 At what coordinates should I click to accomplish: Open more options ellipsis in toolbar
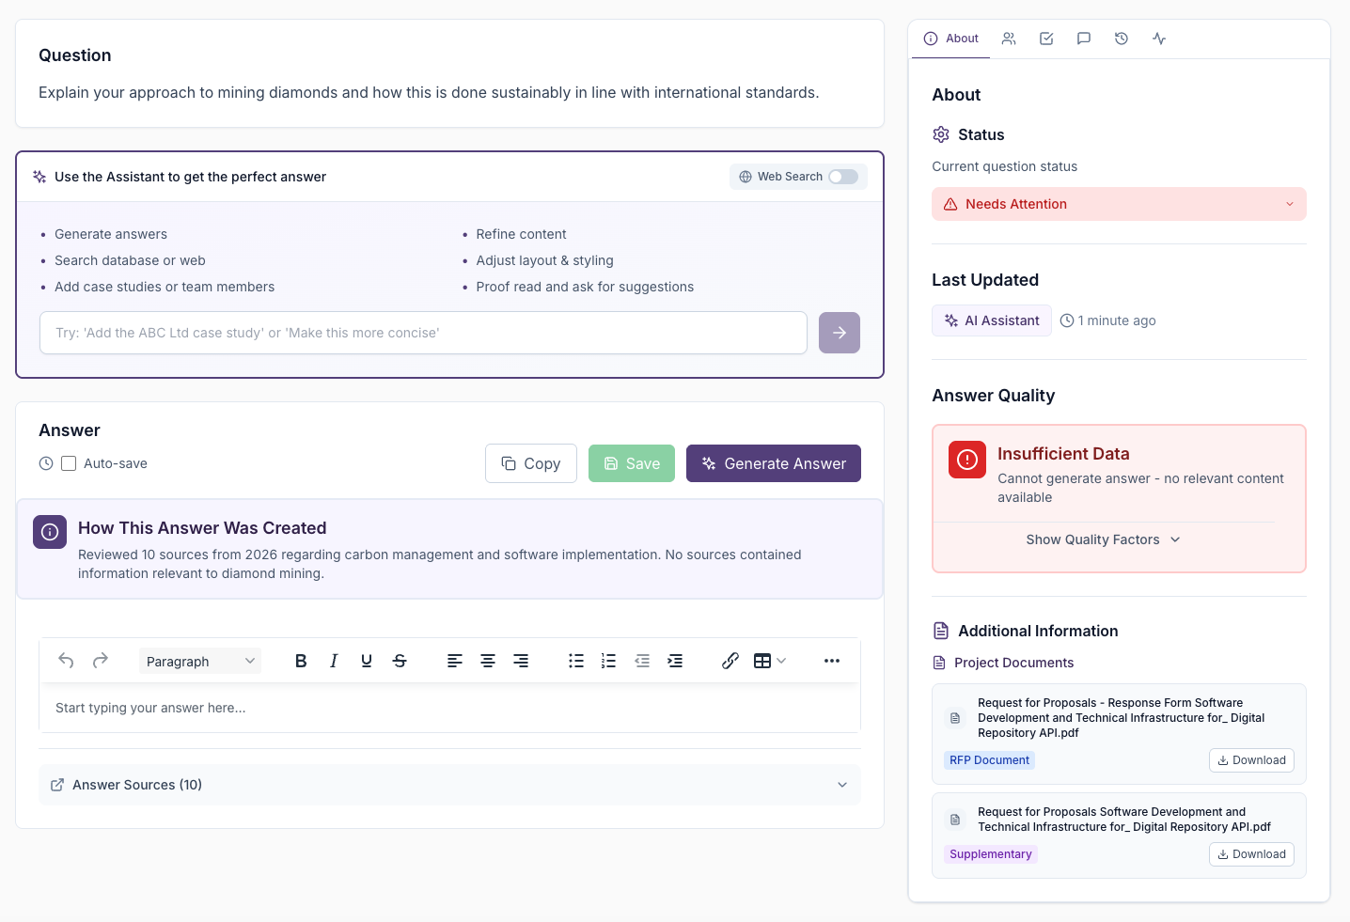pyautogui.click(x=832, y=661)
